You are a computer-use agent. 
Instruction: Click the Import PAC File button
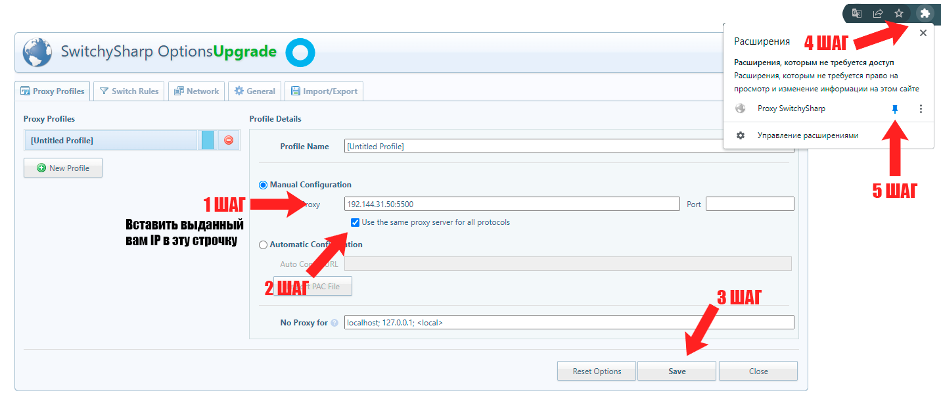coord(313,286)
